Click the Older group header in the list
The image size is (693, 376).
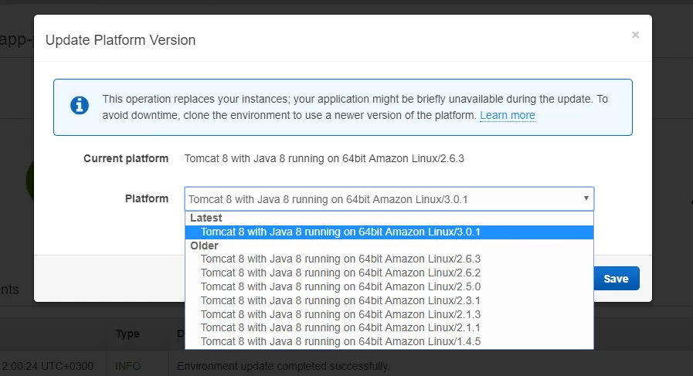point(204,246)
